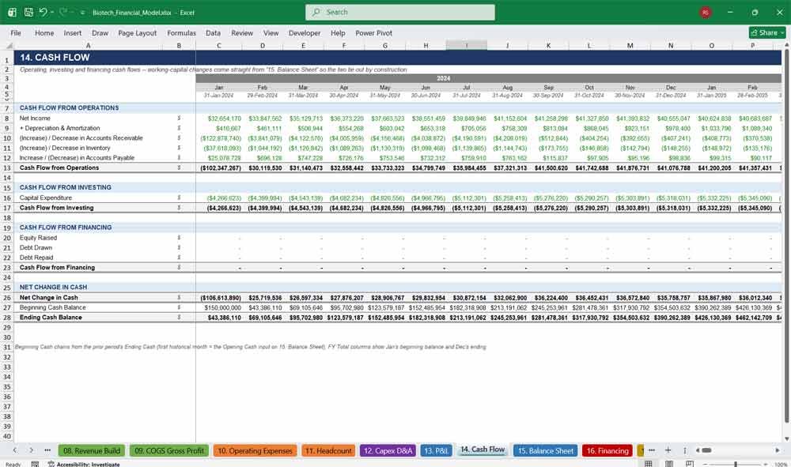This screenshot has height=467, width=791.
Task: Click the Save icon in title bar
Action: (x=28, y=12)
